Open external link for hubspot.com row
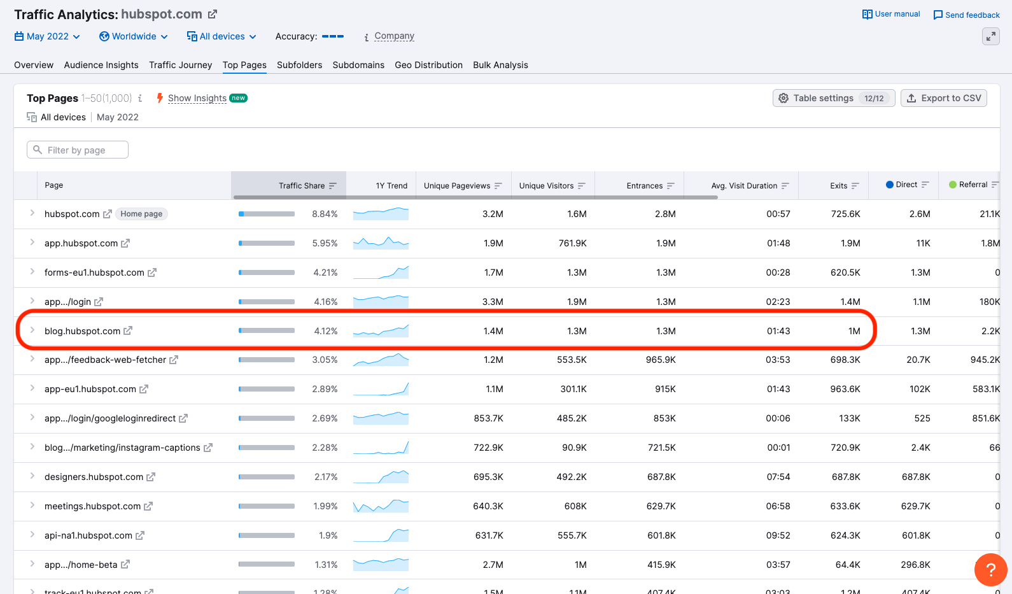 (108, 214)
